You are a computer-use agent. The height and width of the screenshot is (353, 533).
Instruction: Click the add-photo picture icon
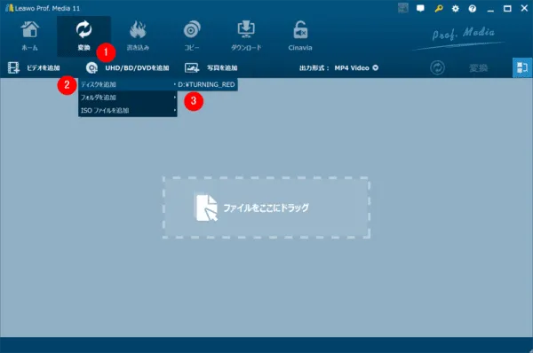192,68
